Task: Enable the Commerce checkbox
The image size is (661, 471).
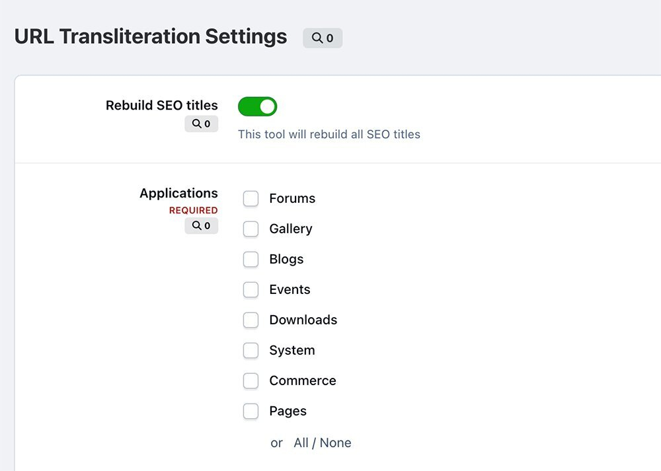Action: click(251, 381)
